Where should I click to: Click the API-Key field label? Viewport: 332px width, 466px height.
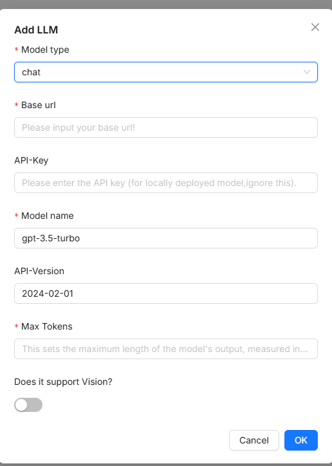[x=31, y=160]
